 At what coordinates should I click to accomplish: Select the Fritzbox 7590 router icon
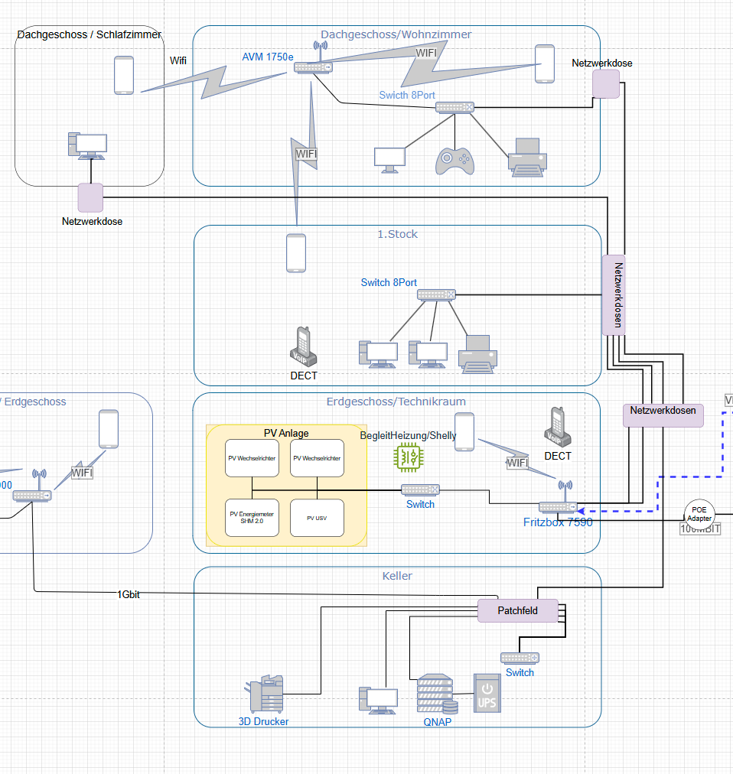558,498
